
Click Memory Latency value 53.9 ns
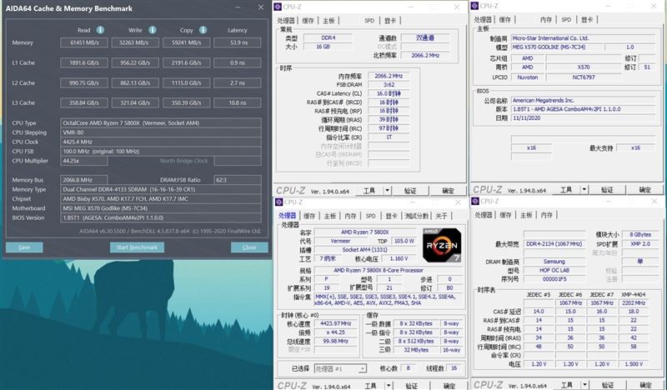tap(238, 42)
